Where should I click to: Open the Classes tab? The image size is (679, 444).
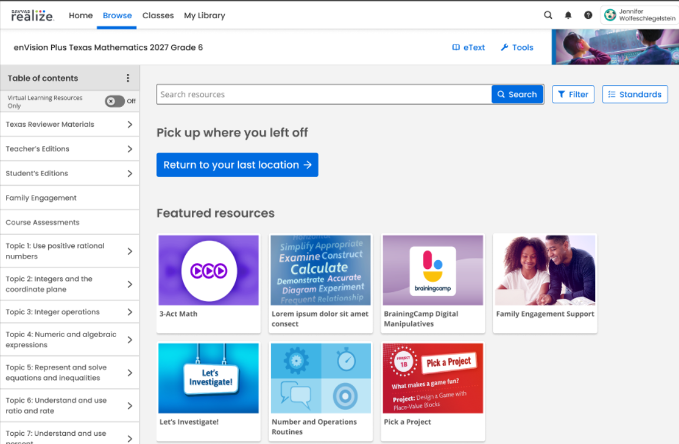[x=158, y=16]
